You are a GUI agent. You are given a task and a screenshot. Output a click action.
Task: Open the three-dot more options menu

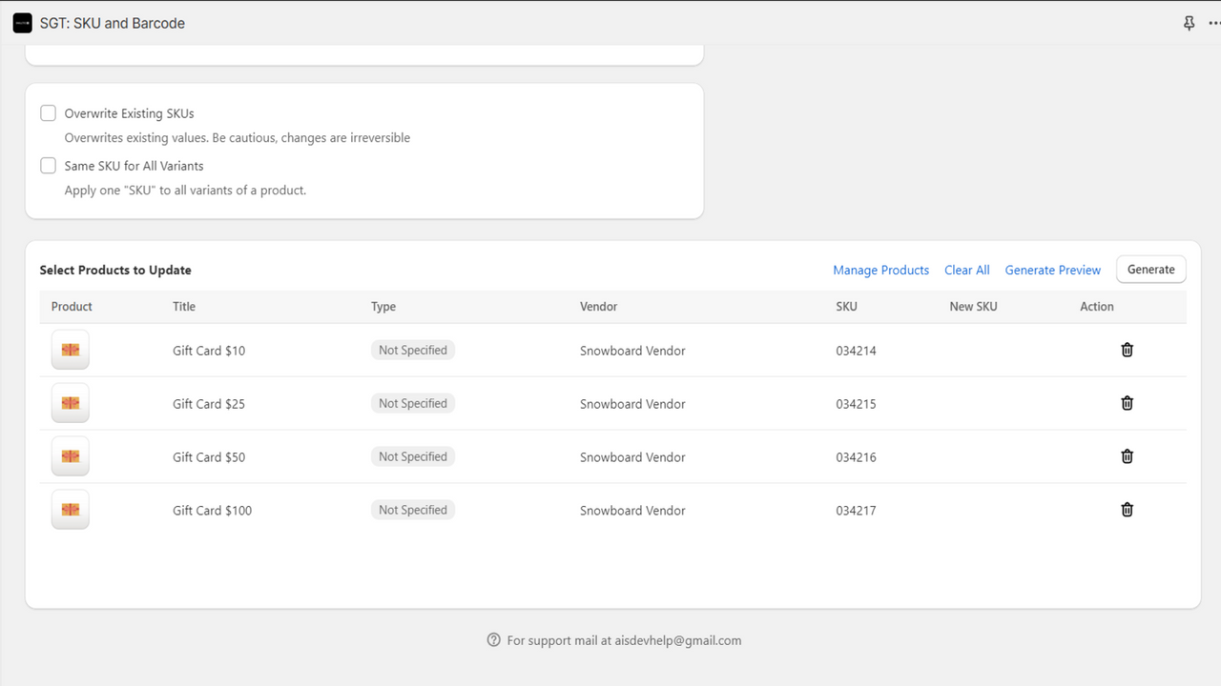coord(1213,23)
